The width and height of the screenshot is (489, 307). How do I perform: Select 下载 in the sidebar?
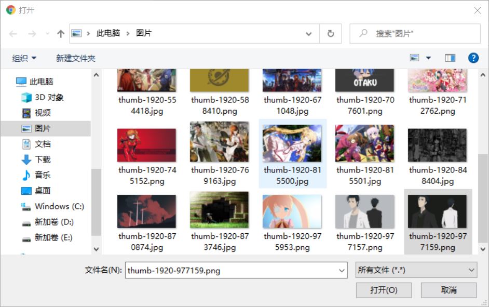pos(36,160)
